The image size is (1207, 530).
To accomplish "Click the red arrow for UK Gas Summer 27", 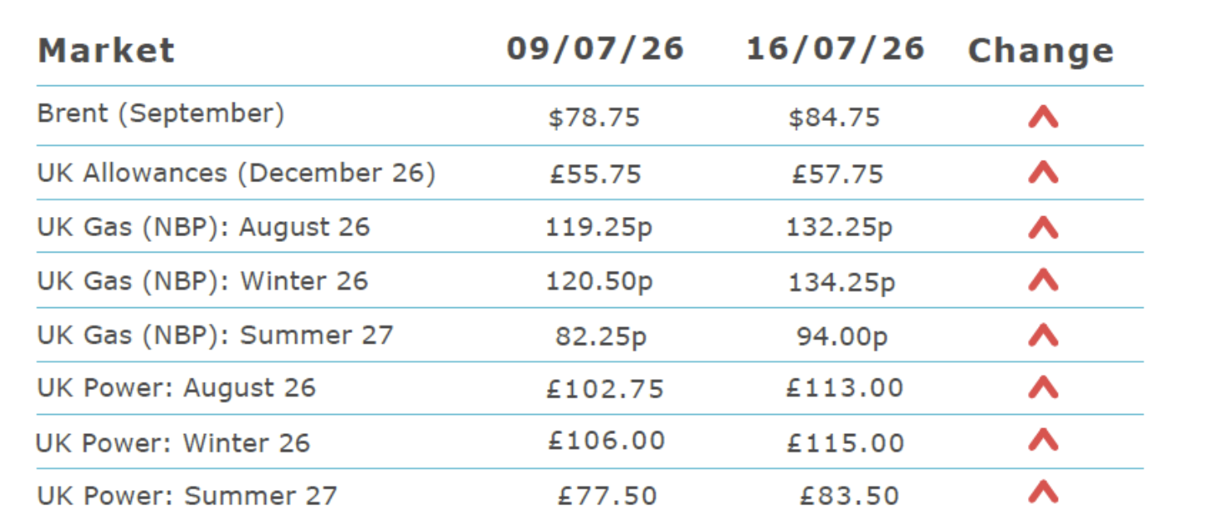I will 1043,335.
